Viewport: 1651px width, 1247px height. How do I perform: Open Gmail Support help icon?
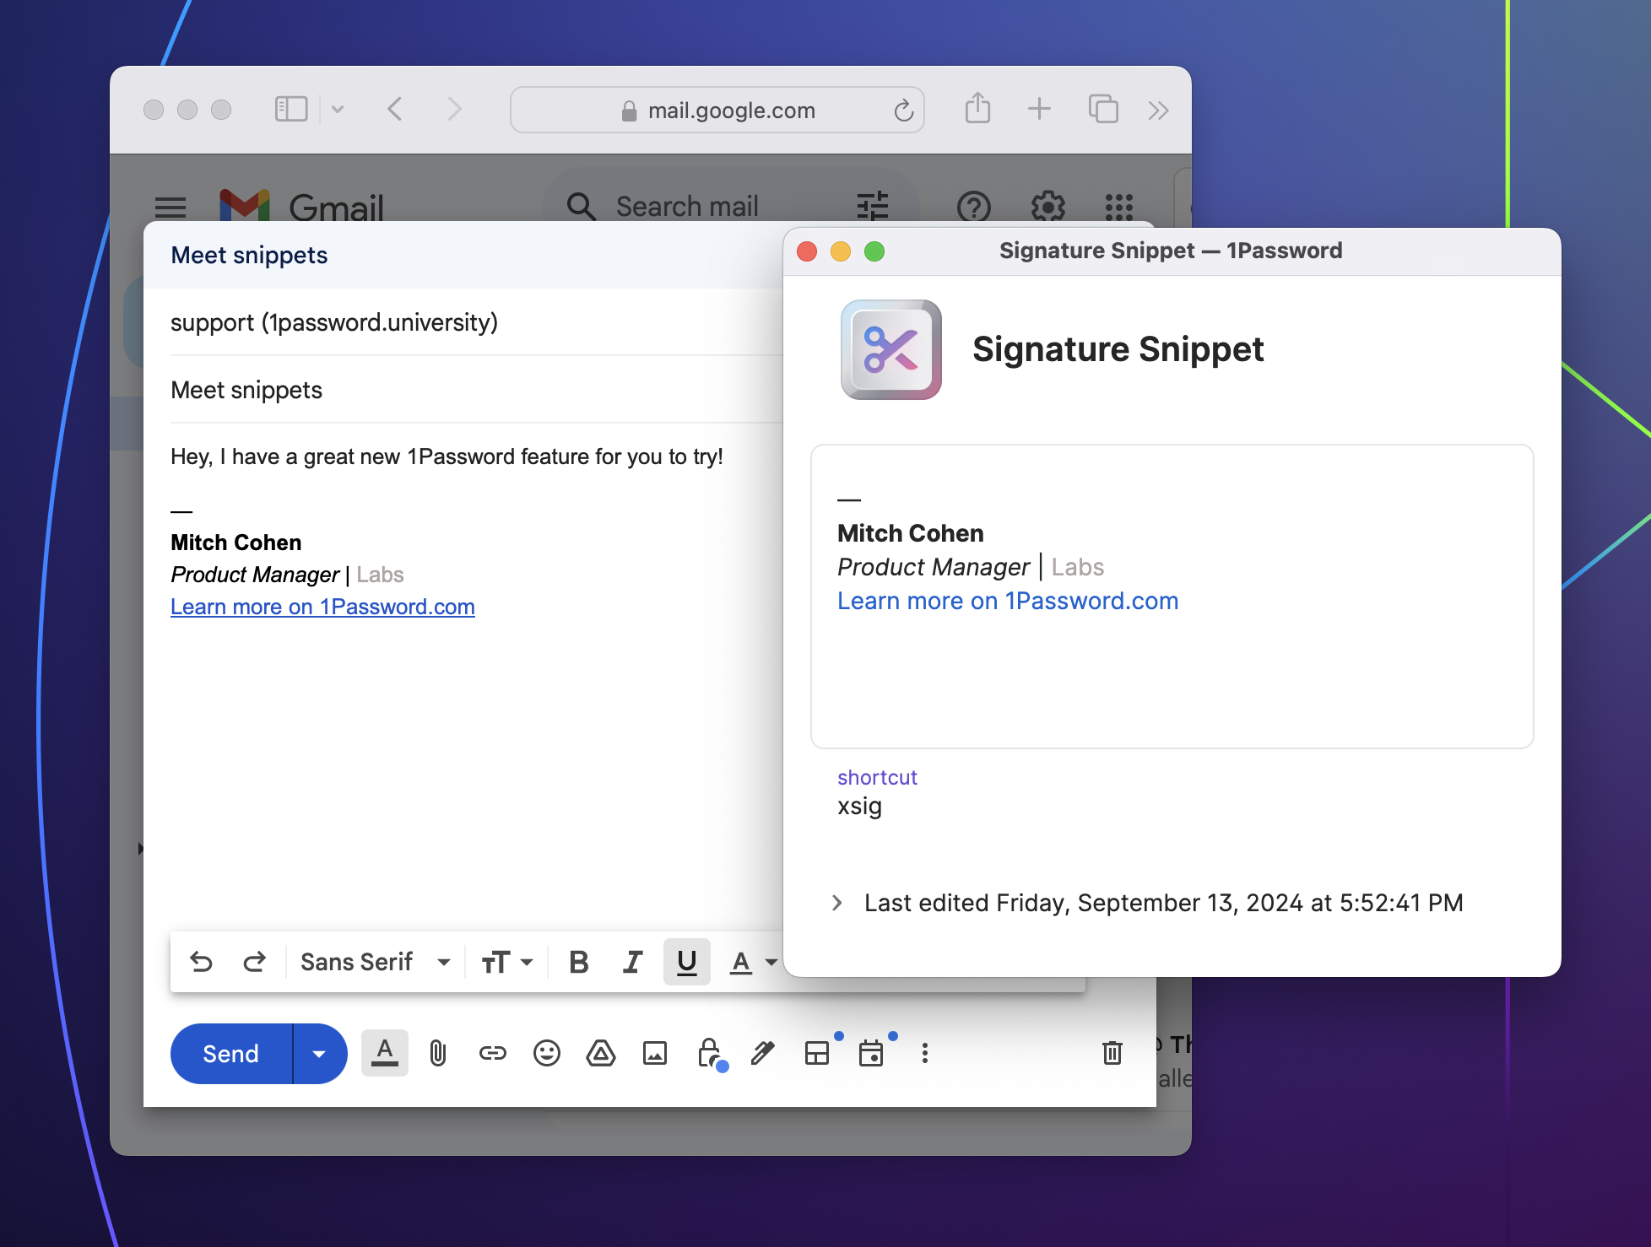tap(974, 206)
